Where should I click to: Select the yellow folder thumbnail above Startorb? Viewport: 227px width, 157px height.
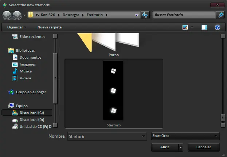108,43
